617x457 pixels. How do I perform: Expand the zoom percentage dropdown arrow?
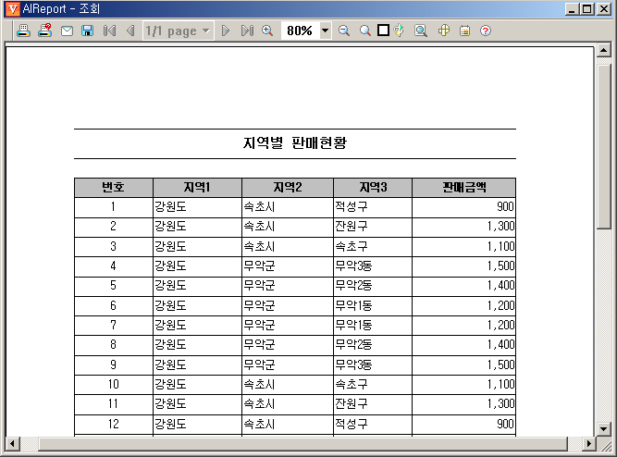tap(325, 31)
